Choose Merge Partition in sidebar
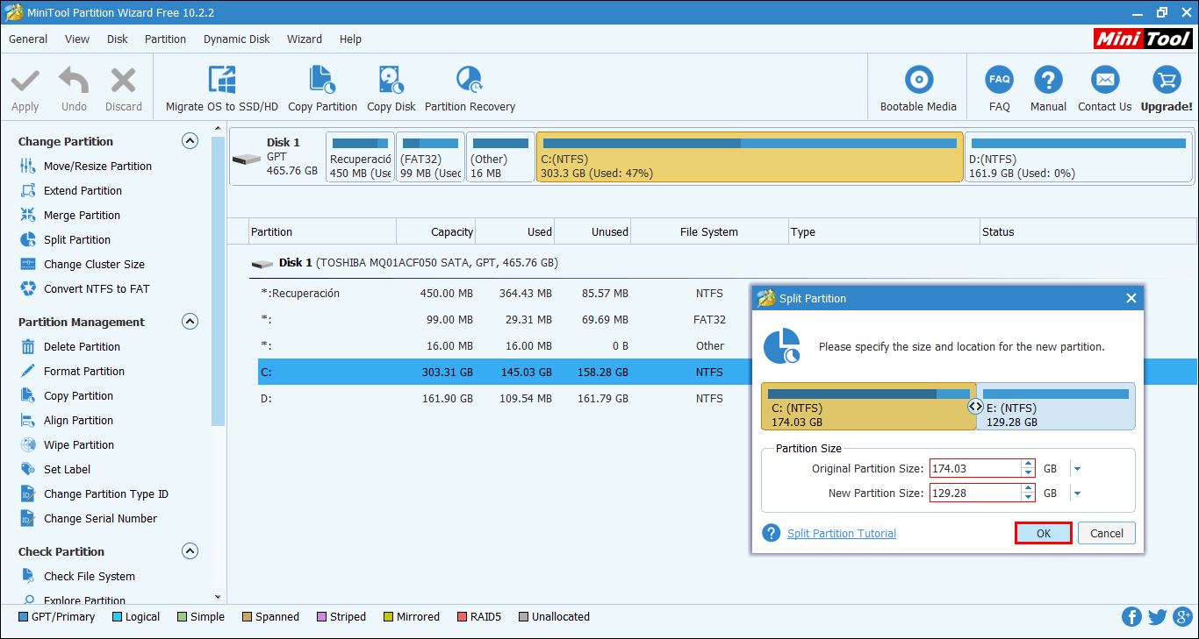This screenshot has width=1199, height=639. coord(82,215)
